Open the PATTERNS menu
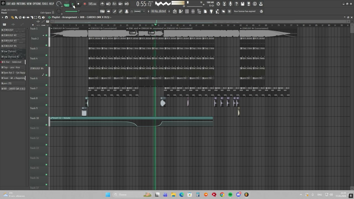This screenshot has width=354, height=199. tap(21, 4)
